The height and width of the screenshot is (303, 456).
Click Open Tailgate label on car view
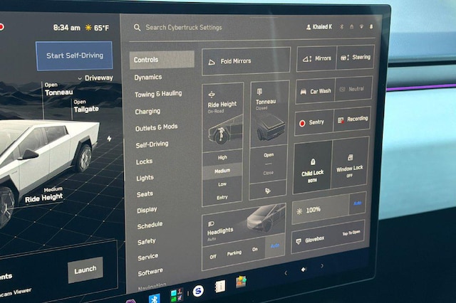[x=86, y=106]
